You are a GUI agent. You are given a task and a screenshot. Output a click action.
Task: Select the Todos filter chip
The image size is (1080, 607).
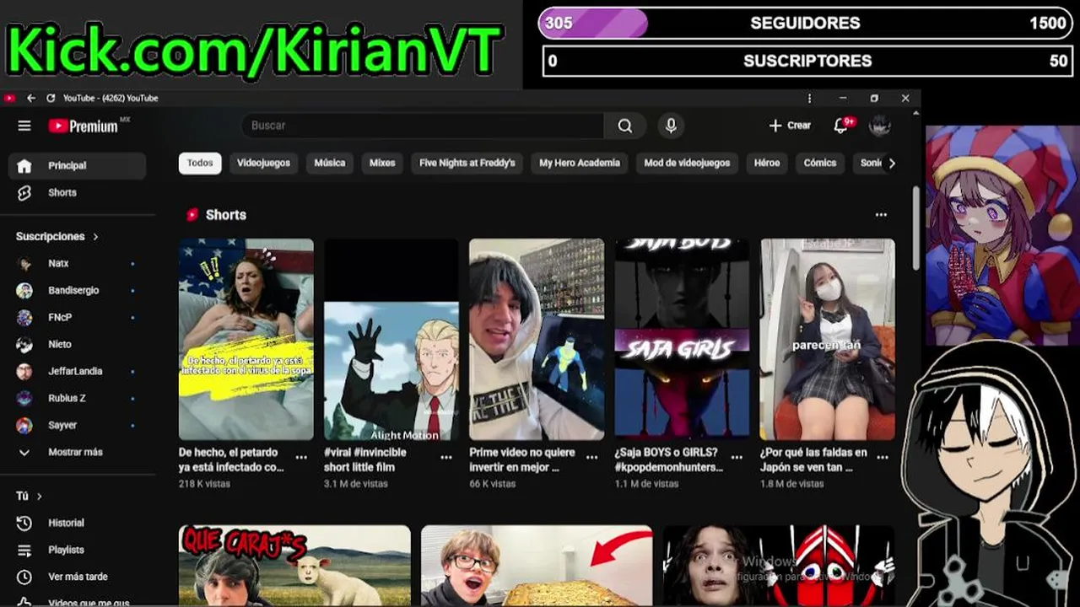pos(200,163)
